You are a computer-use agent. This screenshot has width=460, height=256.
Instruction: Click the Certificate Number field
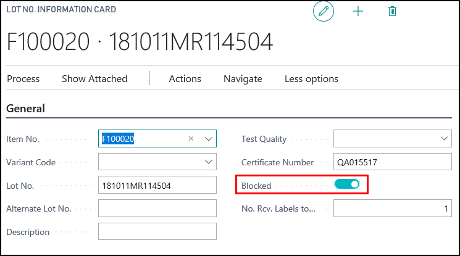point(392,162)
